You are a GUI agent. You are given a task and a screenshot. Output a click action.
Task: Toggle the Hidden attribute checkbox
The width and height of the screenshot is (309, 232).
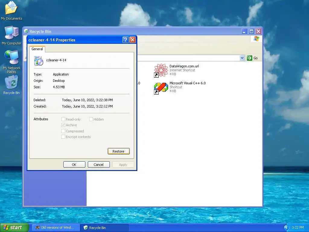[91, 119]
